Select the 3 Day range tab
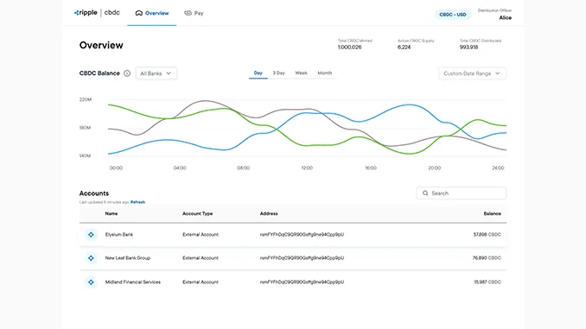The width and height of the screenshot is (586, 329). click(x=279, y=73)
